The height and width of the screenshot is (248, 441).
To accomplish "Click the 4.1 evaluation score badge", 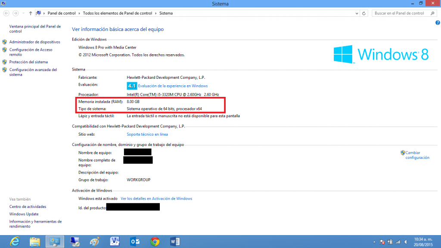I will click(132, 86).
